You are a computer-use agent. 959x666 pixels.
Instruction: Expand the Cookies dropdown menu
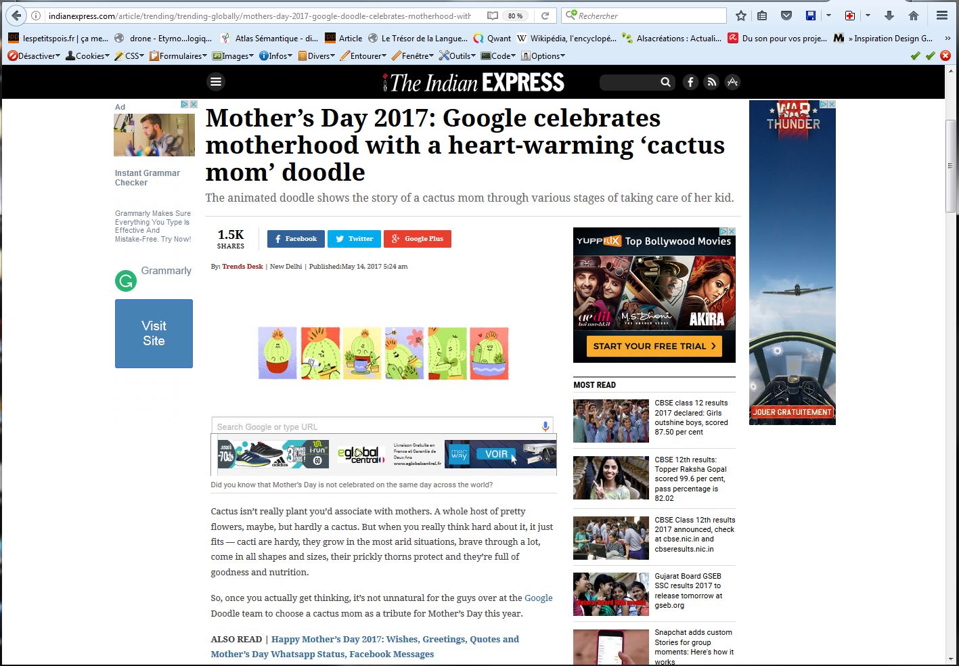pyautogui.click(x=87, y=56)
